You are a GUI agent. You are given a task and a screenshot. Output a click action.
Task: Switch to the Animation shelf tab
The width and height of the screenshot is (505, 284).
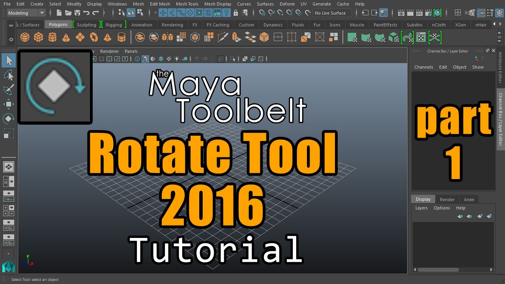[142, 25]
